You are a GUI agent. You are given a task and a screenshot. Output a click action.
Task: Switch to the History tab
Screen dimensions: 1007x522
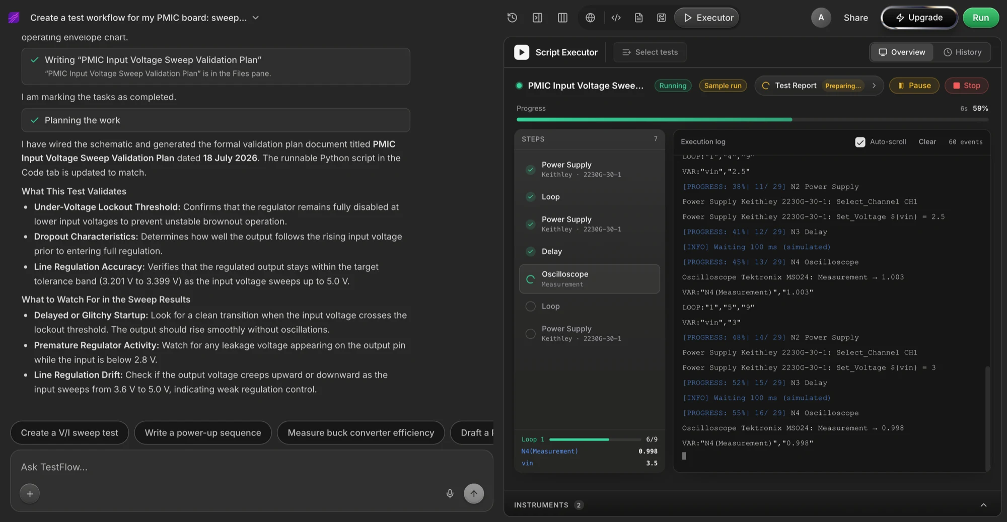[962, 52]
